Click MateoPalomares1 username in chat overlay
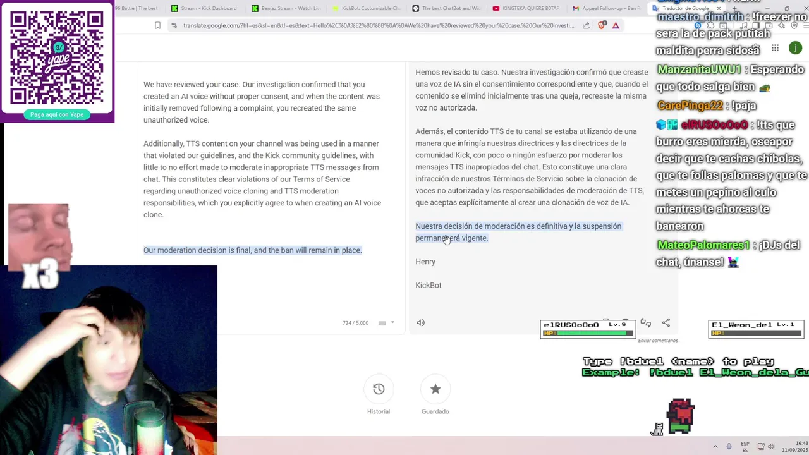 (x=703, y=245)
